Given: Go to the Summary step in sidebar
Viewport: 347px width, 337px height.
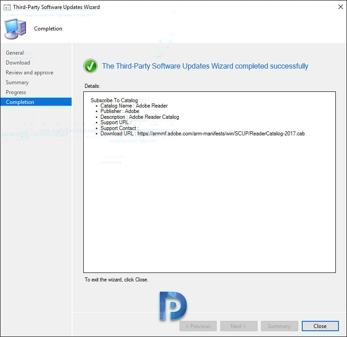Looking at the screenshot, I should coord(17,82).
